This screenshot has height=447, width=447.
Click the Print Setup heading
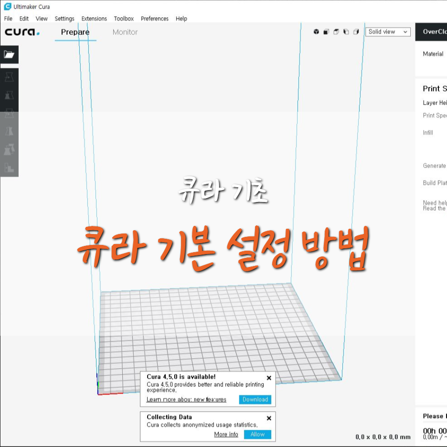pyautogui.click(x=435, y=89)
